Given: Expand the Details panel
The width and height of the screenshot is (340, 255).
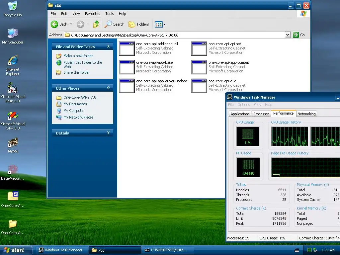Looking at the screenshot, I should (x=109, y=133).
